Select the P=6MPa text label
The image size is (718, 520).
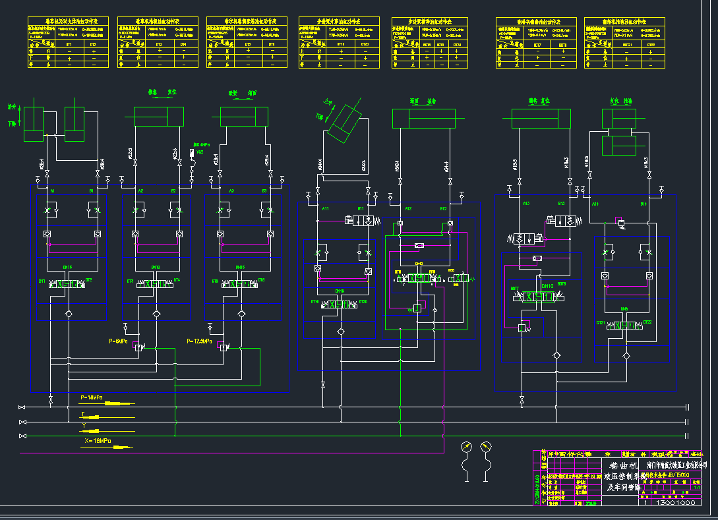pos(119,341)
